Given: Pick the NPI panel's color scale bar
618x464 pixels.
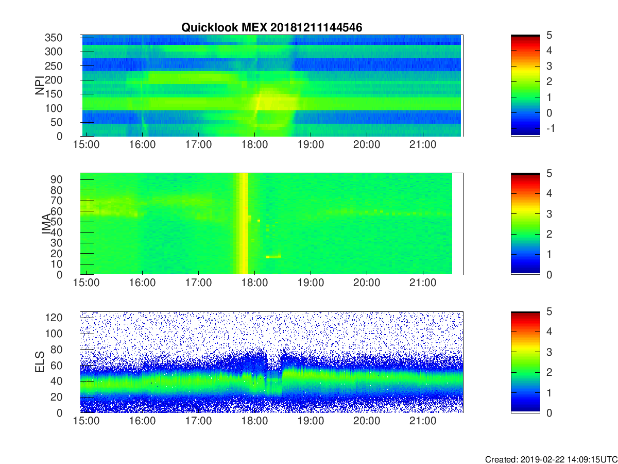Looking at the screenshot, I should [525, 86].
